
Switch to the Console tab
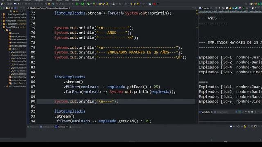205,8
